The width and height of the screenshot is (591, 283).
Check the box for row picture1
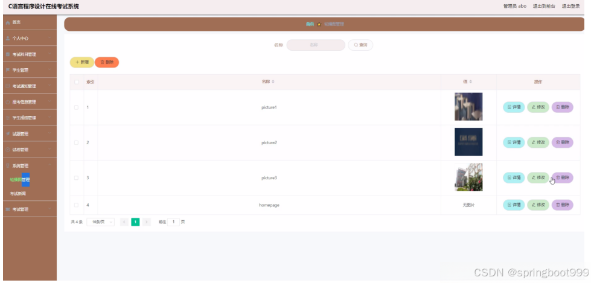click(x=77, y=107)
